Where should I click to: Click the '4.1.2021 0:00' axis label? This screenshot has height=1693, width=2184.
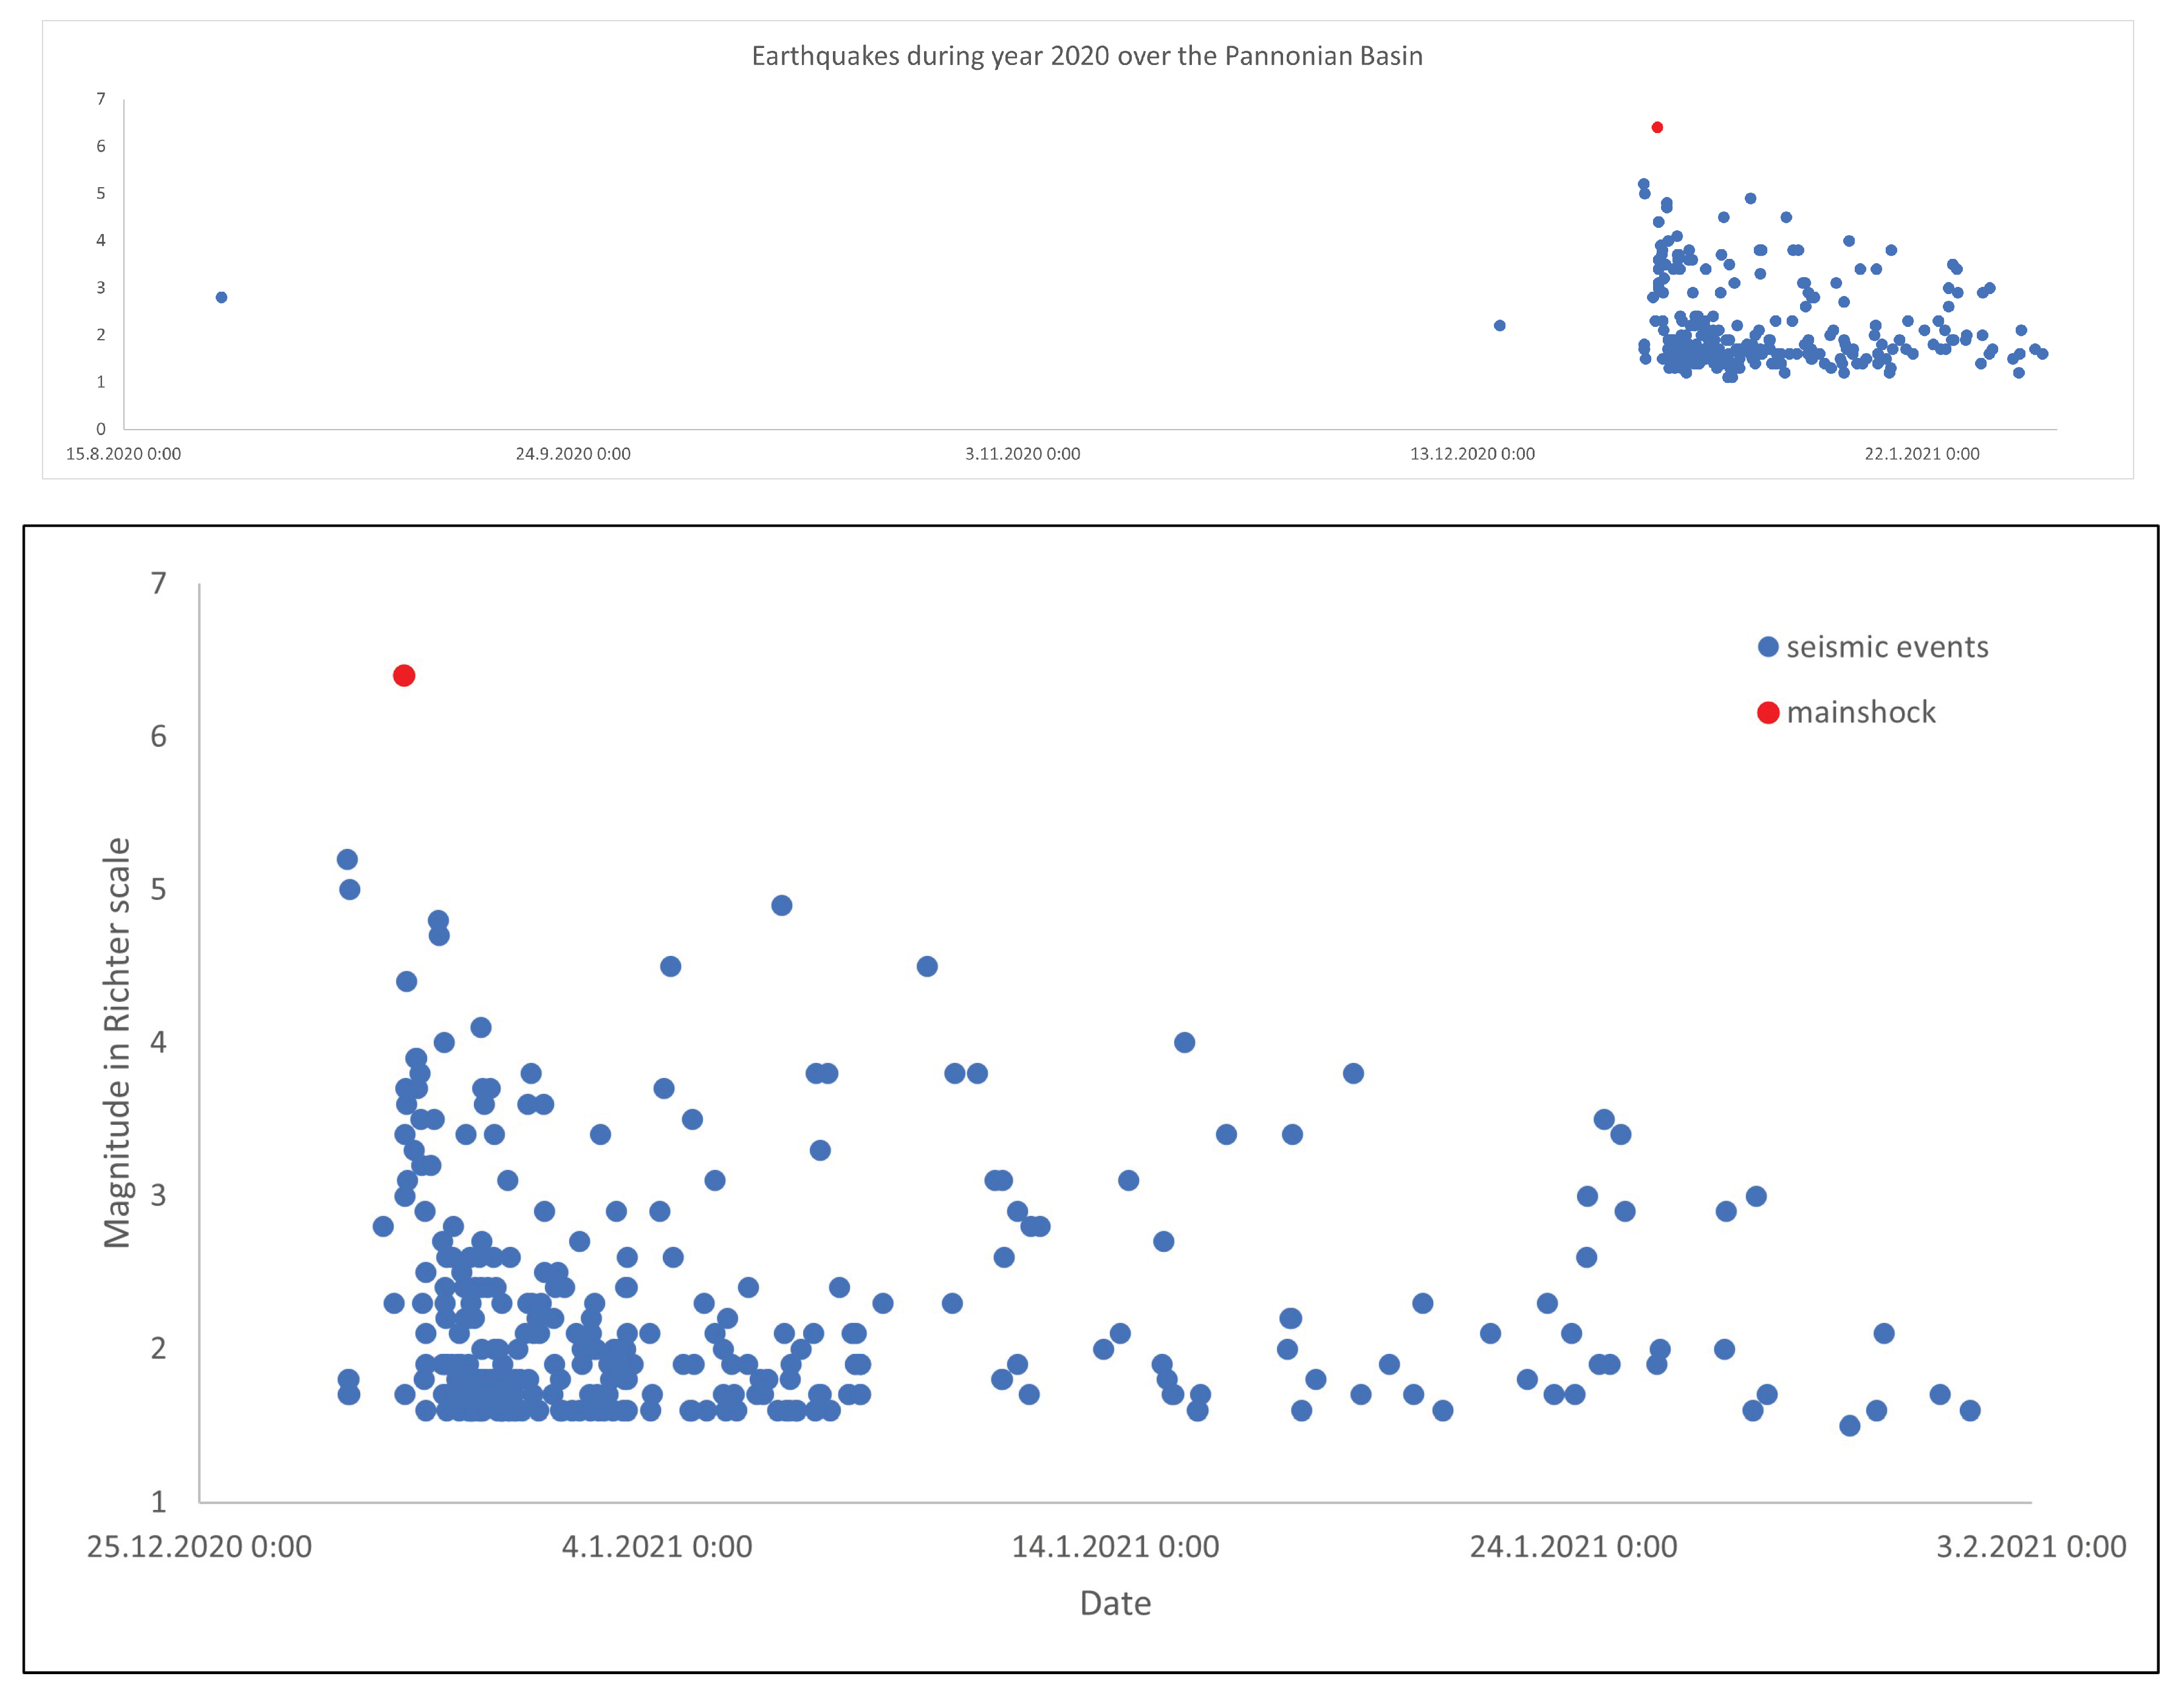pos(657,1547)
